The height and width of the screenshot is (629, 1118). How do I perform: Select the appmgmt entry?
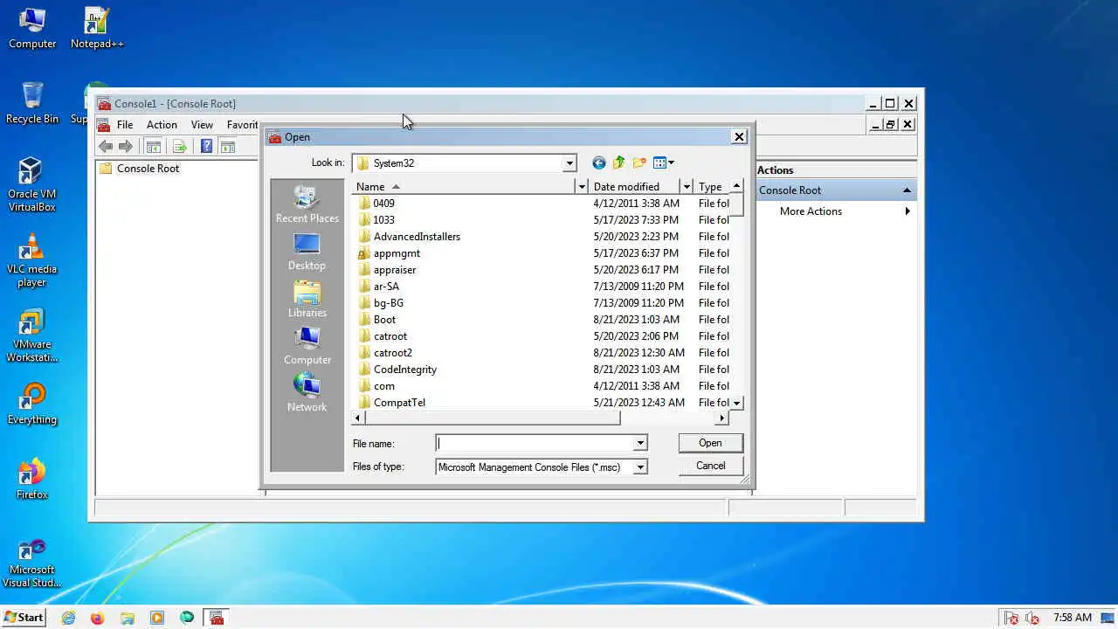click(x=397, y=253)
